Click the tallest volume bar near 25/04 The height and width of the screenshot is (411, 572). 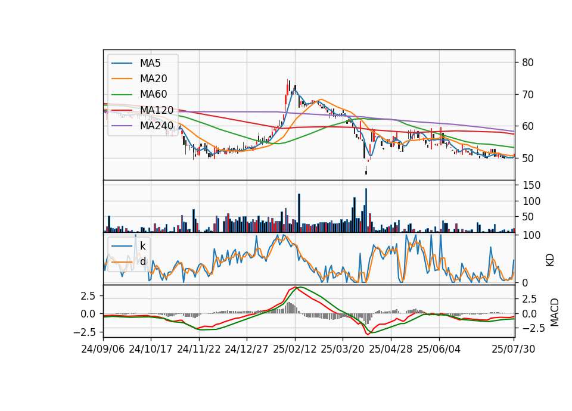(x=366, y=210)
